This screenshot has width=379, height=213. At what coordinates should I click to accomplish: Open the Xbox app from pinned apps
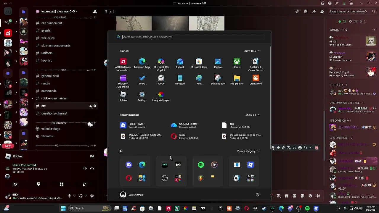tap(237, 63)
